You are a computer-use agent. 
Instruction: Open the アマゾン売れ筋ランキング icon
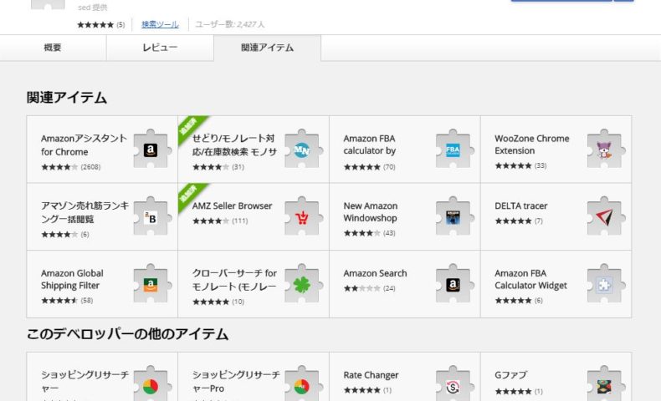click(152, 216)
